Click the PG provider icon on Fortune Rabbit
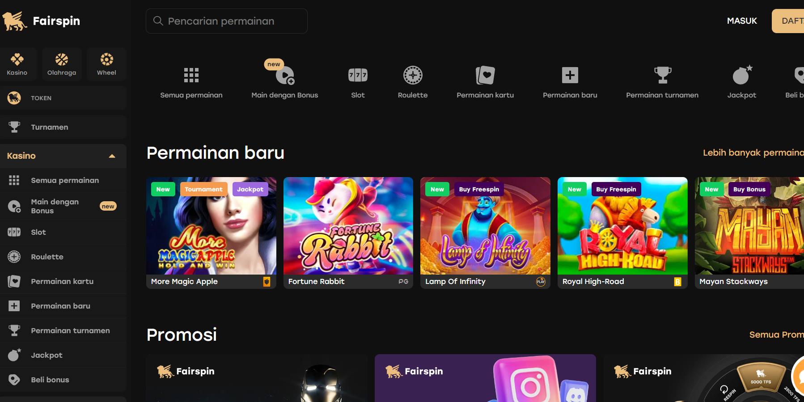804x402 pixels. [x=403, y=281]
